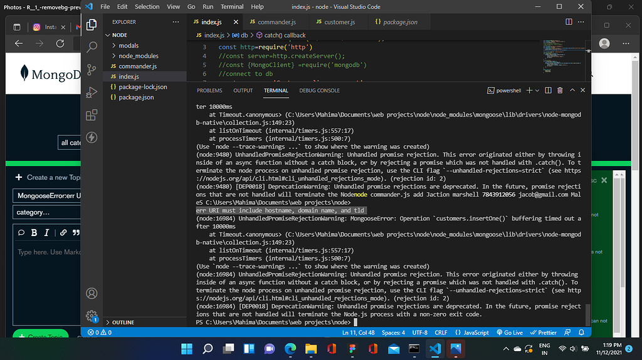Screen dimensions: 642x360
Task: Click the JavaScript language mode button
Action: [471, 332]
